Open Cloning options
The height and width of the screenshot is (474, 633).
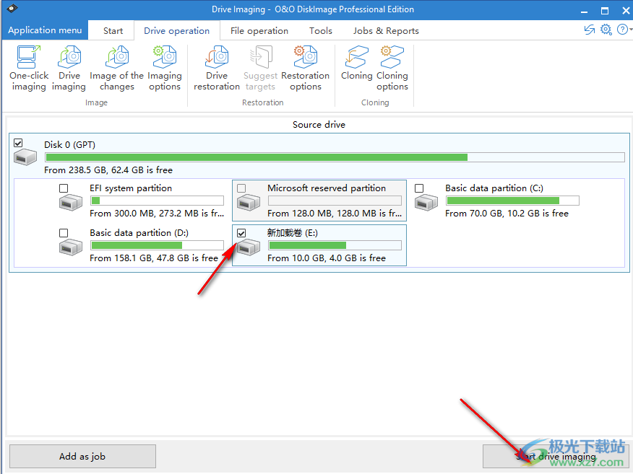pos(392,69)
